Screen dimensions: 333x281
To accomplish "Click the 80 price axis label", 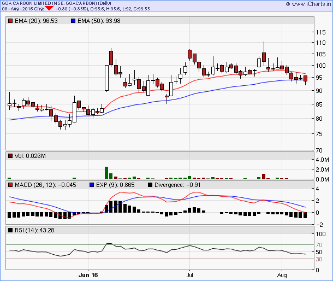I will tap(319, 119).
